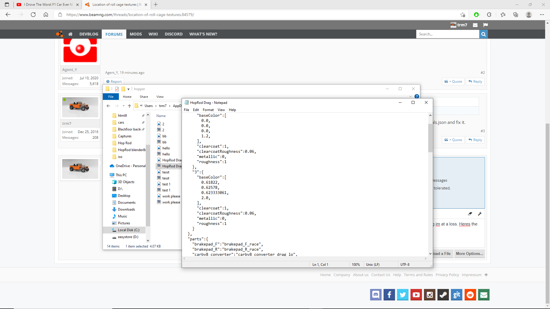Open the YouTube footer icon
The width and height of the screenshot is (550, 309).
tap(416, 295)
